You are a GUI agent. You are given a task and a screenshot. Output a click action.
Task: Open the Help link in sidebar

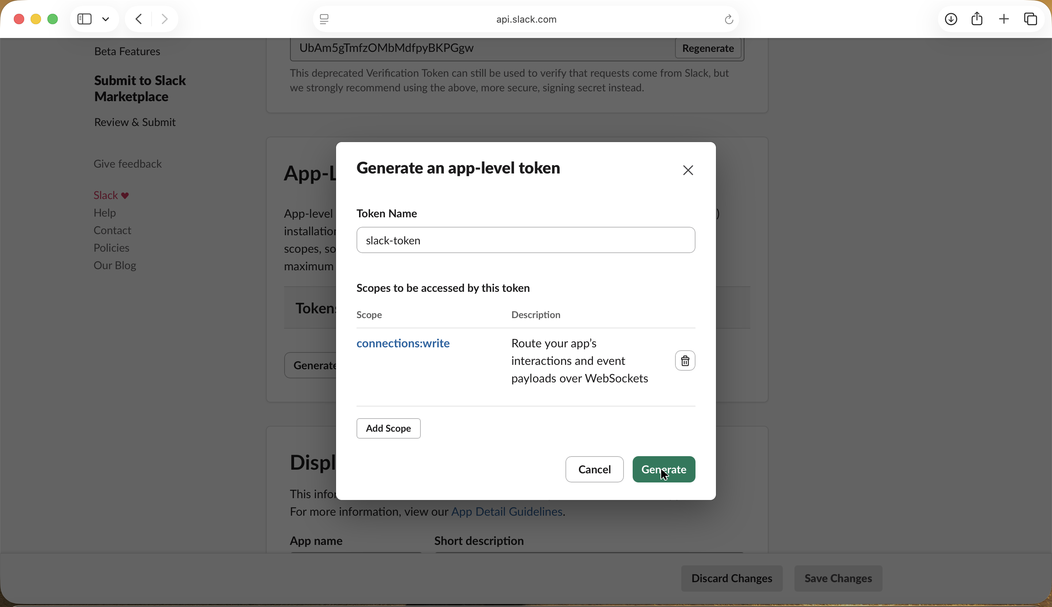point(105,213)
